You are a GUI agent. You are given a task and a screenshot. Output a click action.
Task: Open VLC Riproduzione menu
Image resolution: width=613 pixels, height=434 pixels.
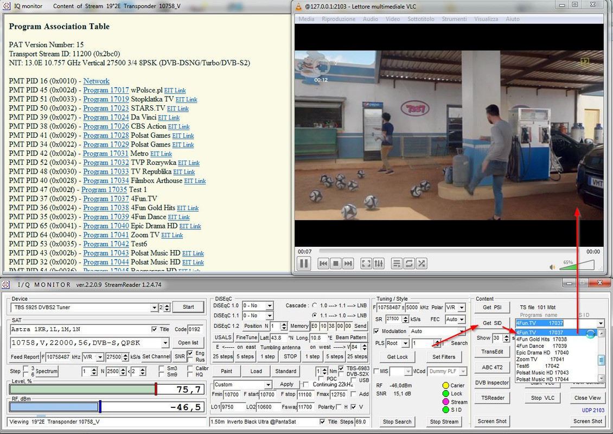[339, 19]
